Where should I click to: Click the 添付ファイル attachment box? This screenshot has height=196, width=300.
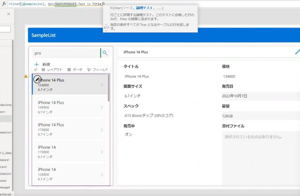261,158
